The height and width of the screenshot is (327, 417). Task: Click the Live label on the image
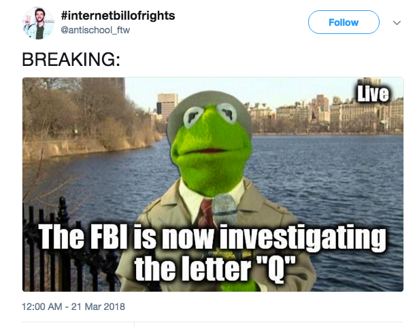[373, 94]
